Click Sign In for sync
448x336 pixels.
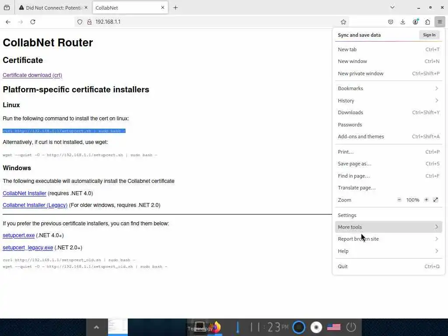pyautogui.click(x=429, y=35)
